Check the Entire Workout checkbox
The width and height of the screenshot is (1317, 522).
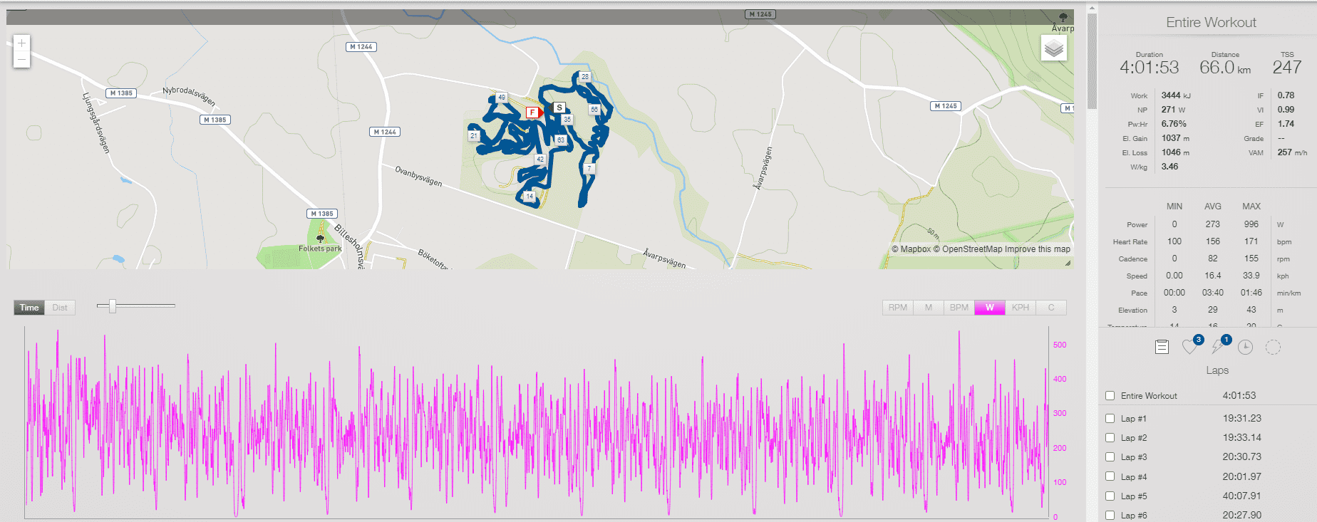click(1110, 396)
